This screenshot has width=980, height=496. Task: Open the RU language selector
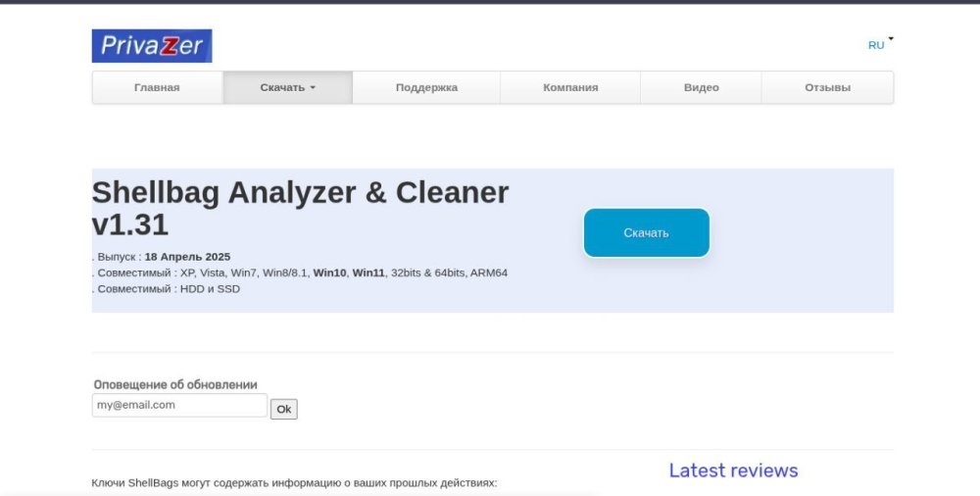click(880, 44)
